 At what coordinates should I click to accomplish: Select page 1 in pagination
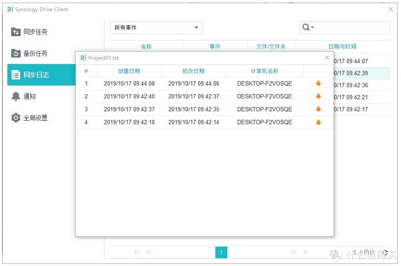tap(221, 252)
